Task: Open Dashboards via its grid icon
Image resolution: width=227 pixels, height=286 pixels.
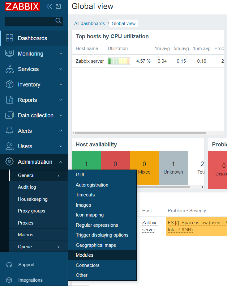Action: point(10,38)
